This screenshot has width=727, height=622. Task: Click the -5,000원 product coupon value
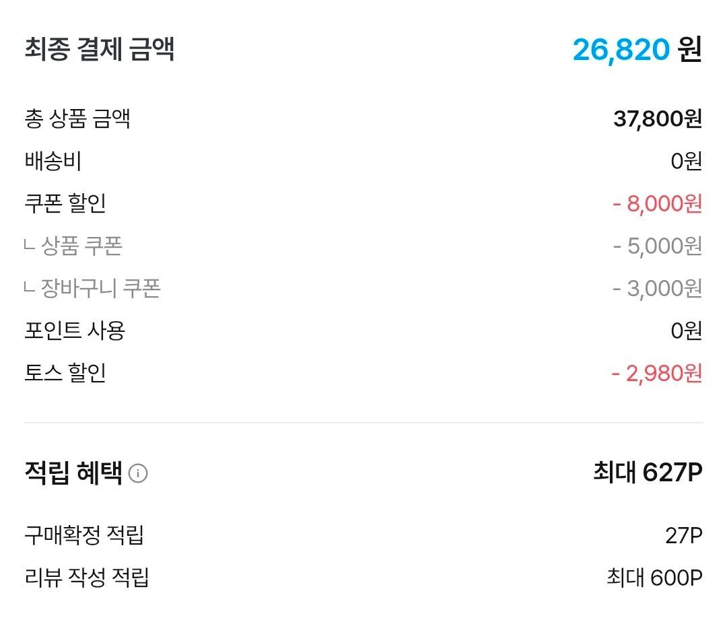[x=657, y=246]
